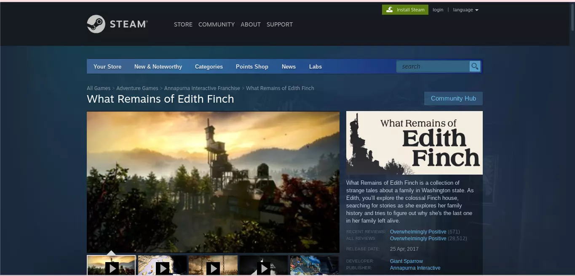Select the second trailer thumbnail

coord(162,265)
